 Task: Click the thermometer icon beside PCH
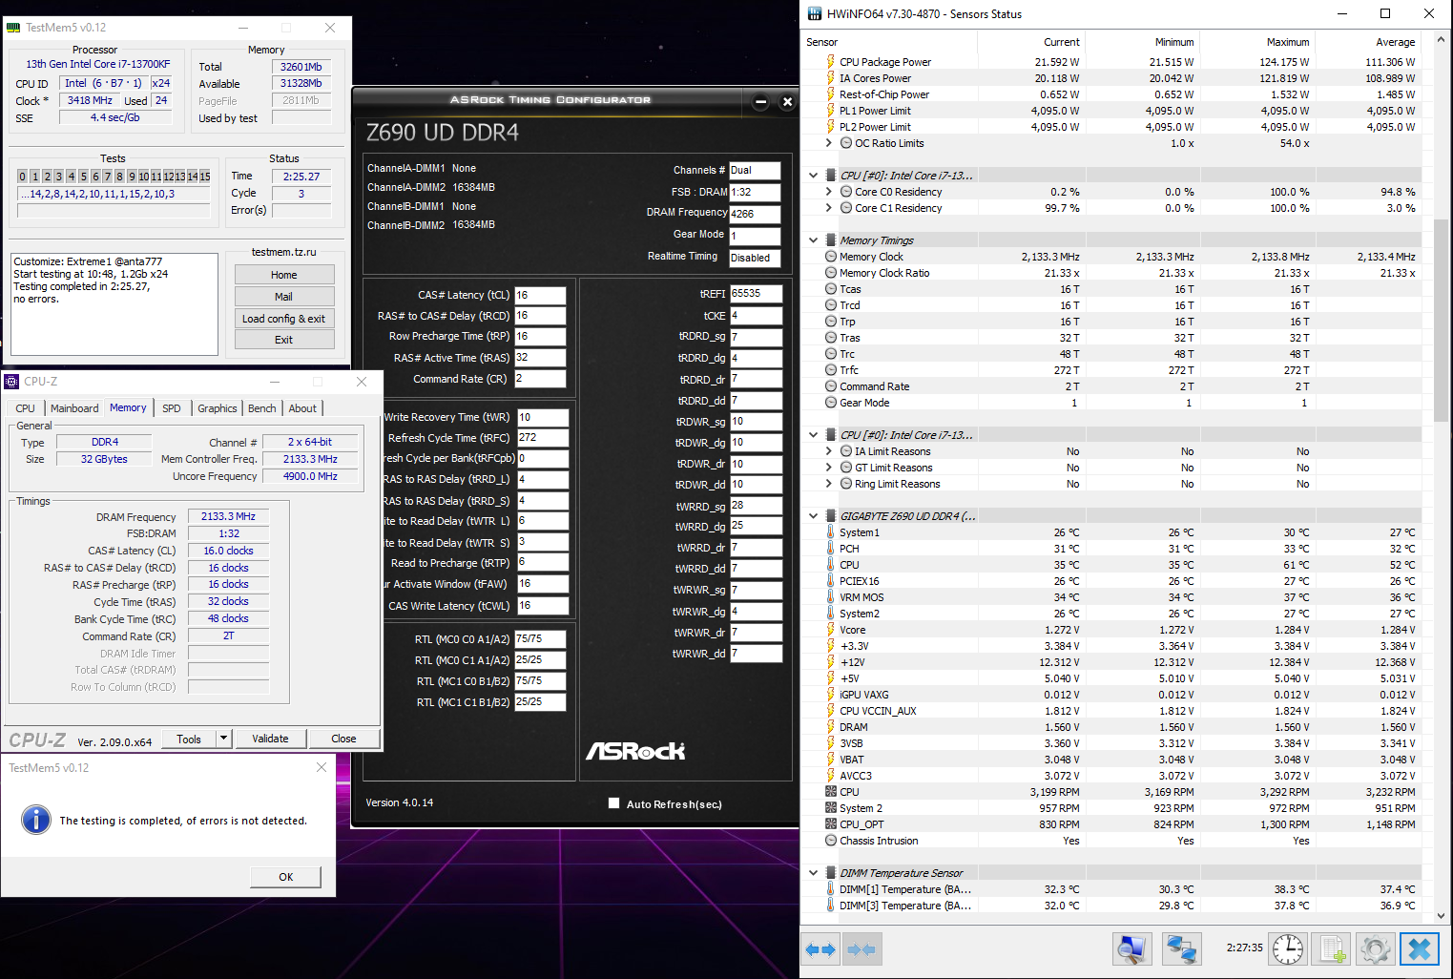pyautogui.click(x=831, y=549)
